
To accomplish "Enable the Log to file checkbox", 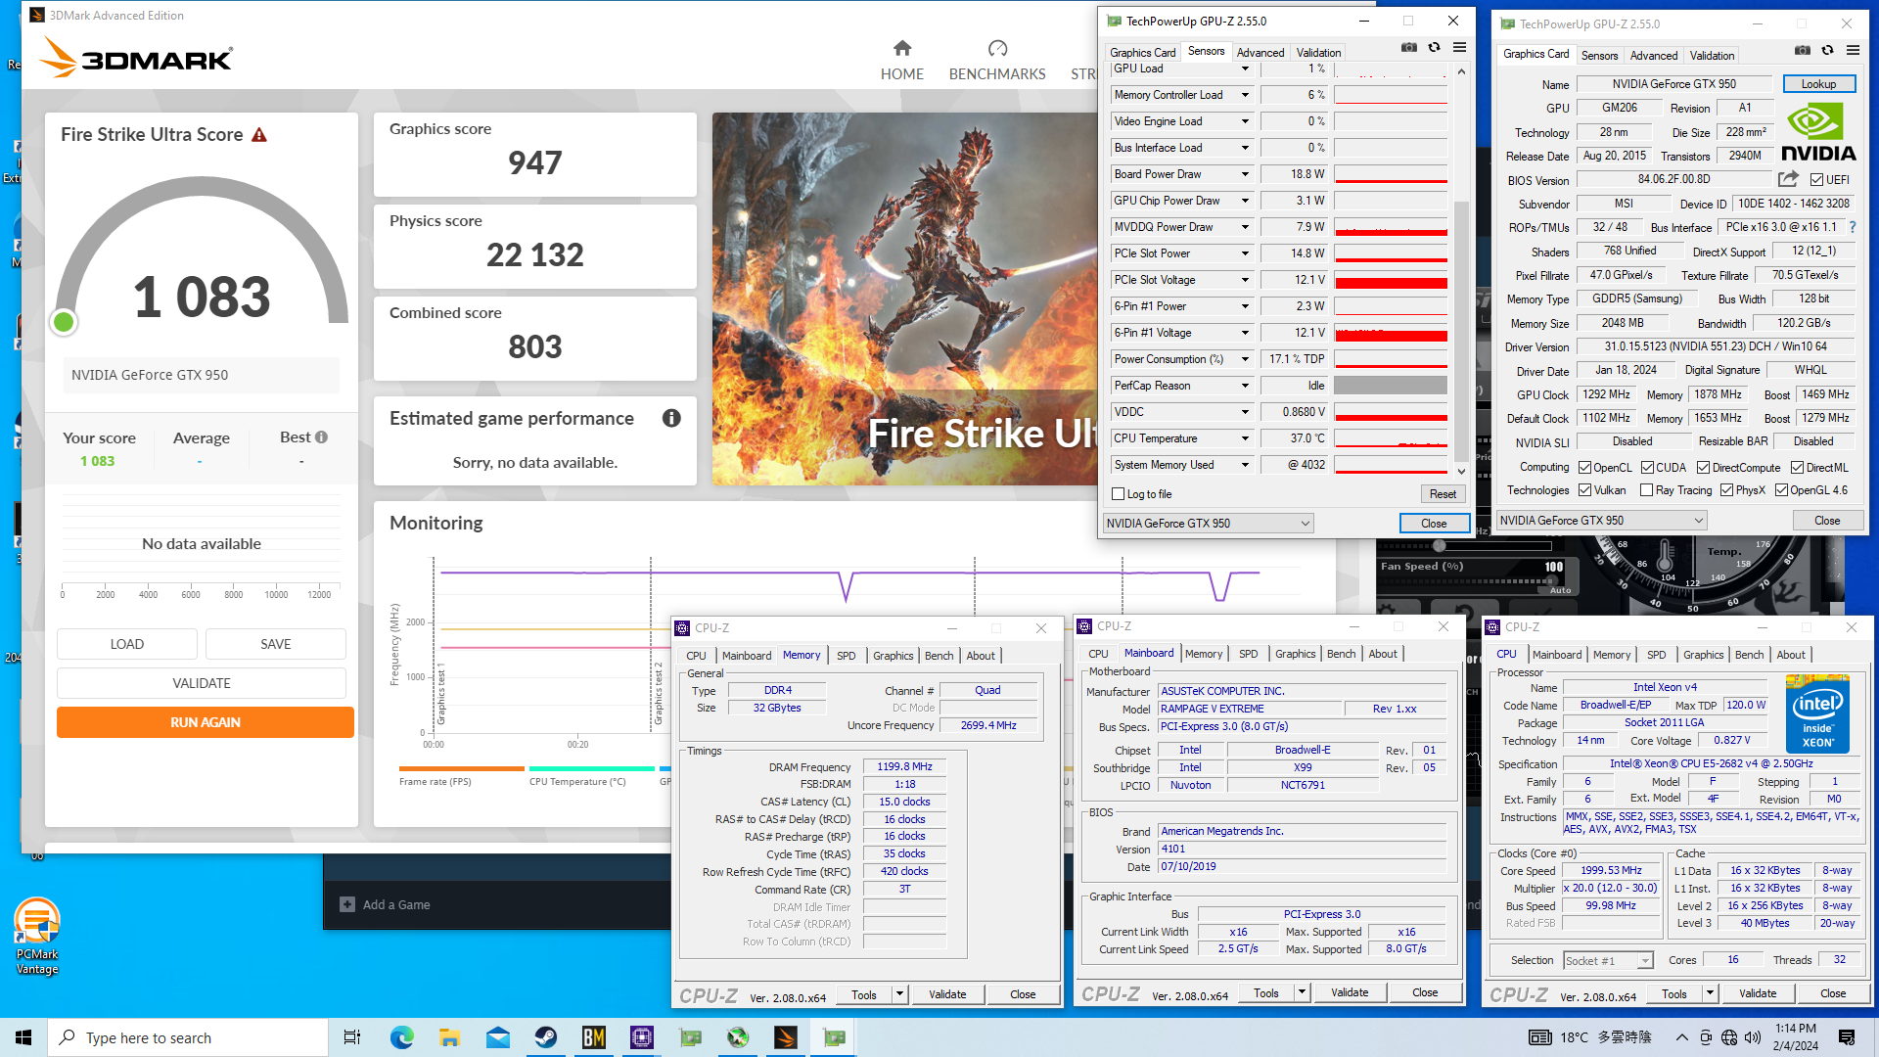I will (1119, 494).
